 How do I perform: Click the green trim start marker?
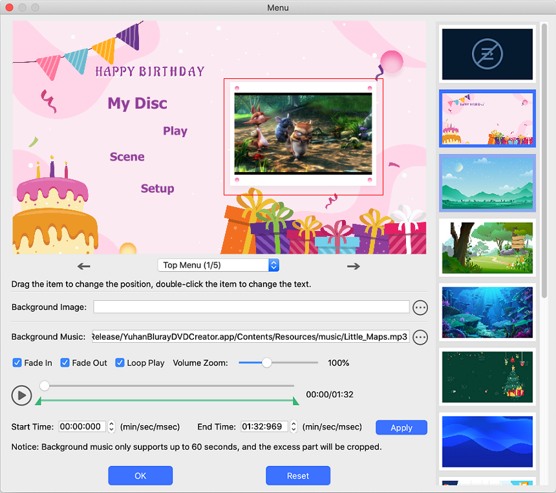tap(38, 401)
